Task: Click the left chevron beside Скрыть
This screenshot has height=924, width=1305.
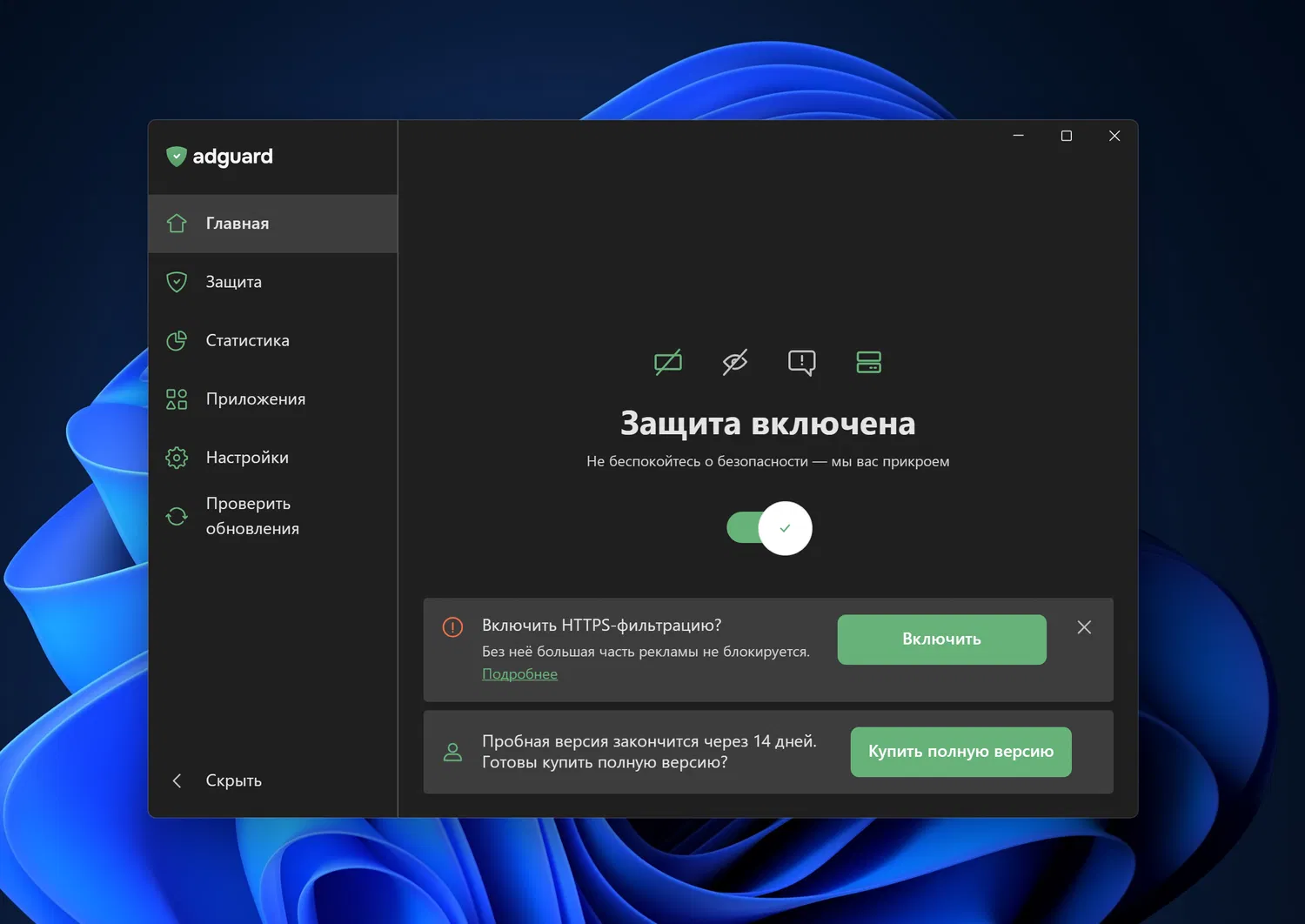Action: 177,780
